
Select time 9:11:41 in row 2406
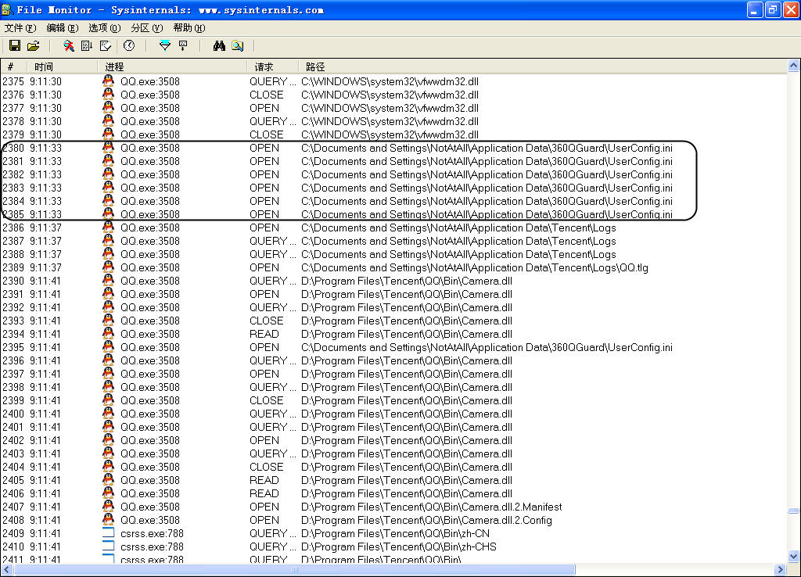[45, 493]
